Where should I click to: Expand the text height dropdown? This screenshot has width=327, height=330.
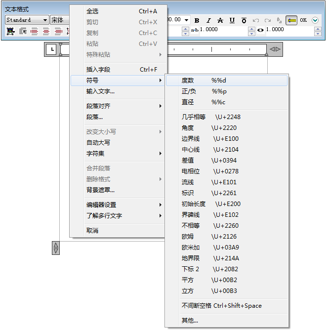tap(187, 20)
